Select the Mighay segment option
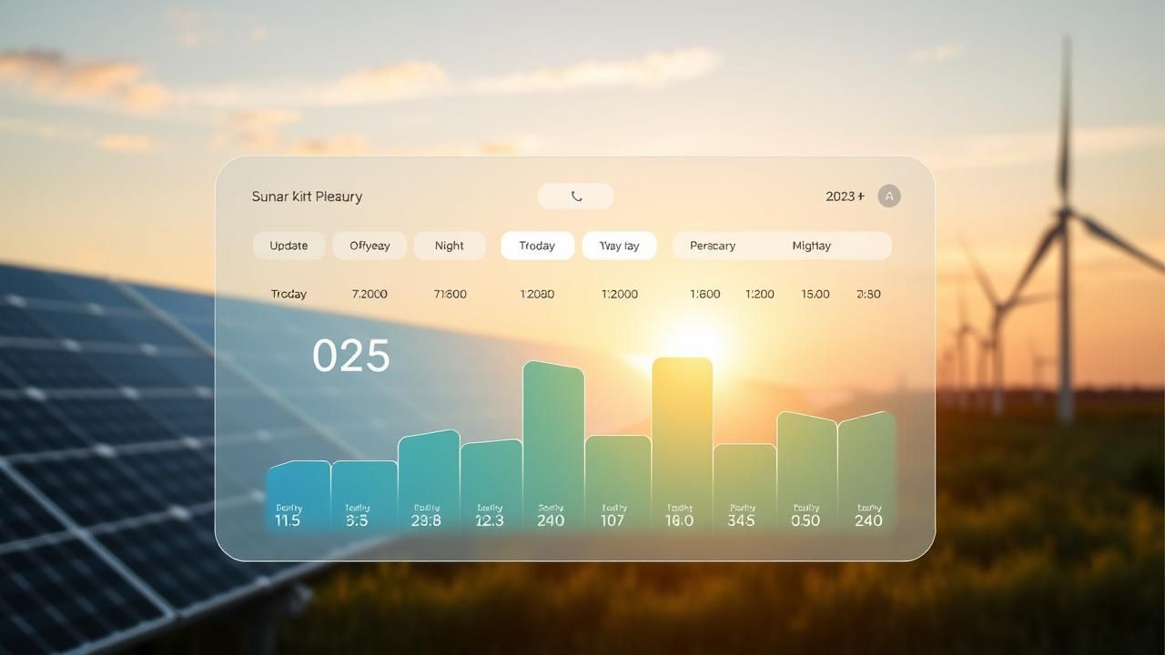Viewport: 1165px width, 655px height. click(x=811, y=246)
